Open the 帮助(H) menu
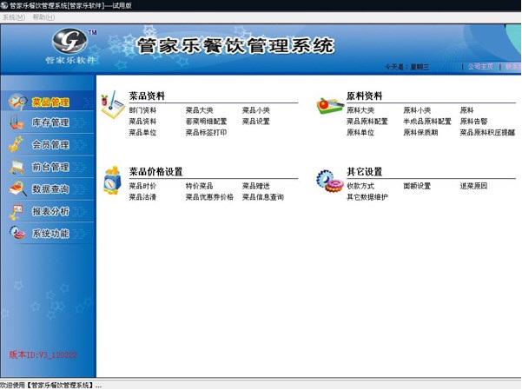This screenshot has height=390, width=522. (43, 17)
